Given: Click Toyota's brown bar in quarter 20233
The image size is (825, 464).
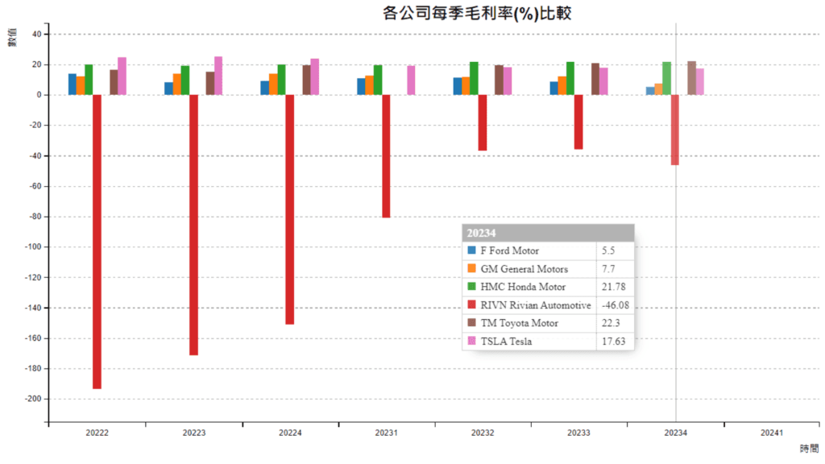Looking at the screenshot, I should click(x=595, y=79).
